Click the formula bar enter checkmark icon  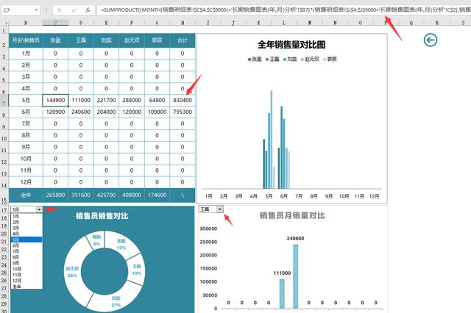pos(74,11)
